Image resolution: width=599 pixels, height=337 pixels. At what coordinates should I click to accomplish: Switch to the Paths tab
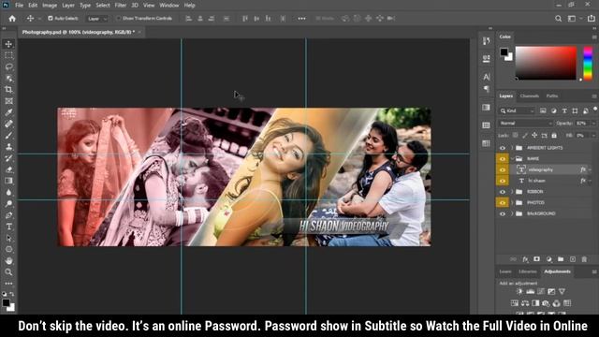(x=552, y=95)
